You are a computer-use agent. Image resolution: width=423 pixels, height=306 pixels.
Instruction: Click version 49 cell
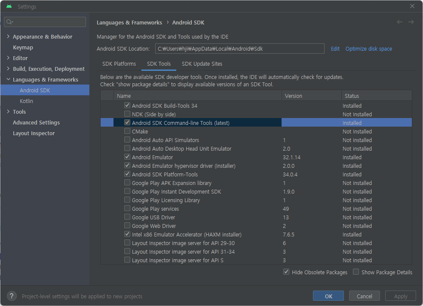pyautogui.click(x=286, y=209)
